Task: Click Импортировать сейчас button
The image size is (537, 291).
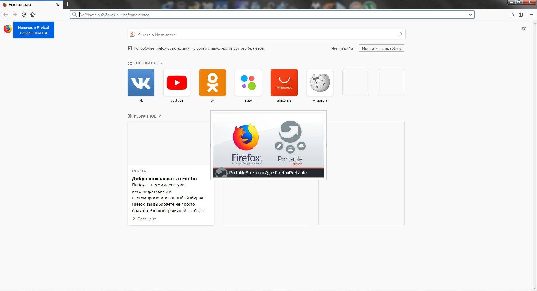Action: tap(382, 48)
